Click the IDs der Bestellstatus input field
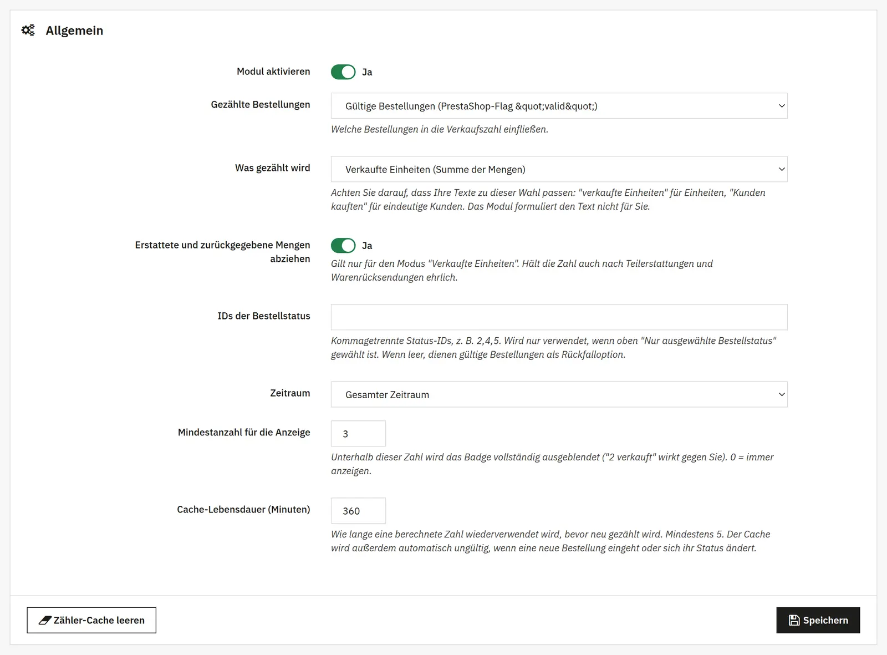 (x=559, y=317)
